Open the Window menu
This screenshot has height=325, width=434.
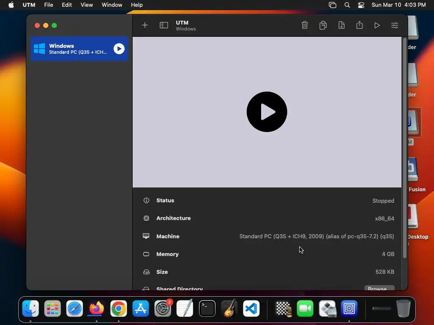pyautogui.click(x=112, y=5)
